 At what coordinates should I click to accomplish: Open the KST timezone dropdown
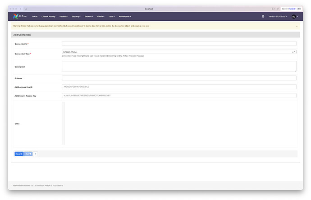click(278, 17)
